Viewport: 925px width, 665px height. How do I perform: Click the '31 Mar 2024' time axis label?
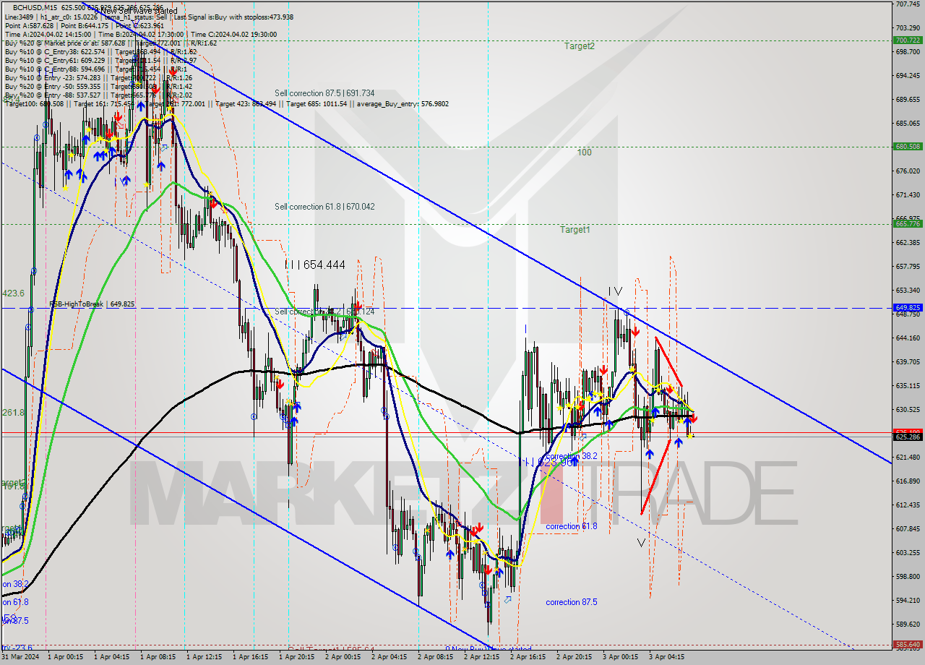[x=20, y=657]
